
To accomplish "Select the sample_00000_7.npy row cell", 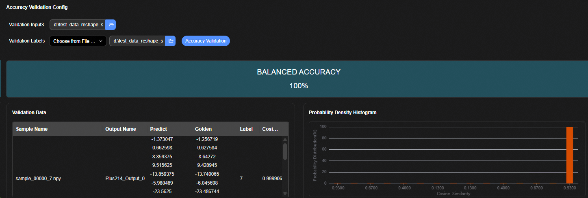I will click(38, 178).
